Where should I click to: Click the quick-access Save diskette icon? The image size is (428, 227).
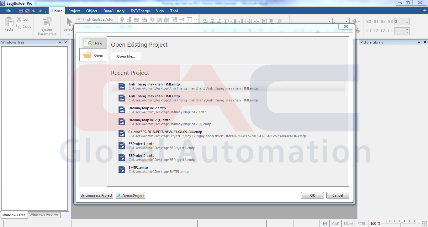click(21, 11)
